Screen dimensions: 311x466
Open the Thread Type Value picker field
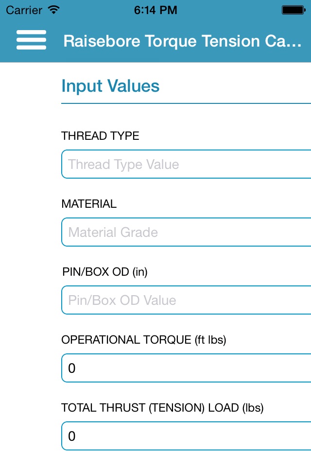186,164
